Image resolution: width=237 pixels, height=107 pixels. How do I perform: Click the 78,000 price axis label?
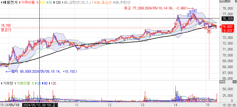(x=228, y=9)
